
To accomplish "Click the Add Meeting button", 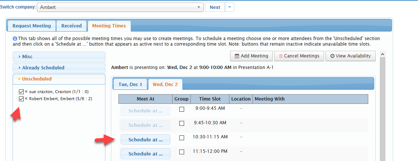I will click(x=251, y=56).
